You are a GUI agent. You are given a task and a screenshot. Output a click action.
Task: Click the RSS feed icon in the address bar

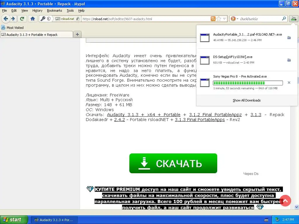click(x=213, y=19)
